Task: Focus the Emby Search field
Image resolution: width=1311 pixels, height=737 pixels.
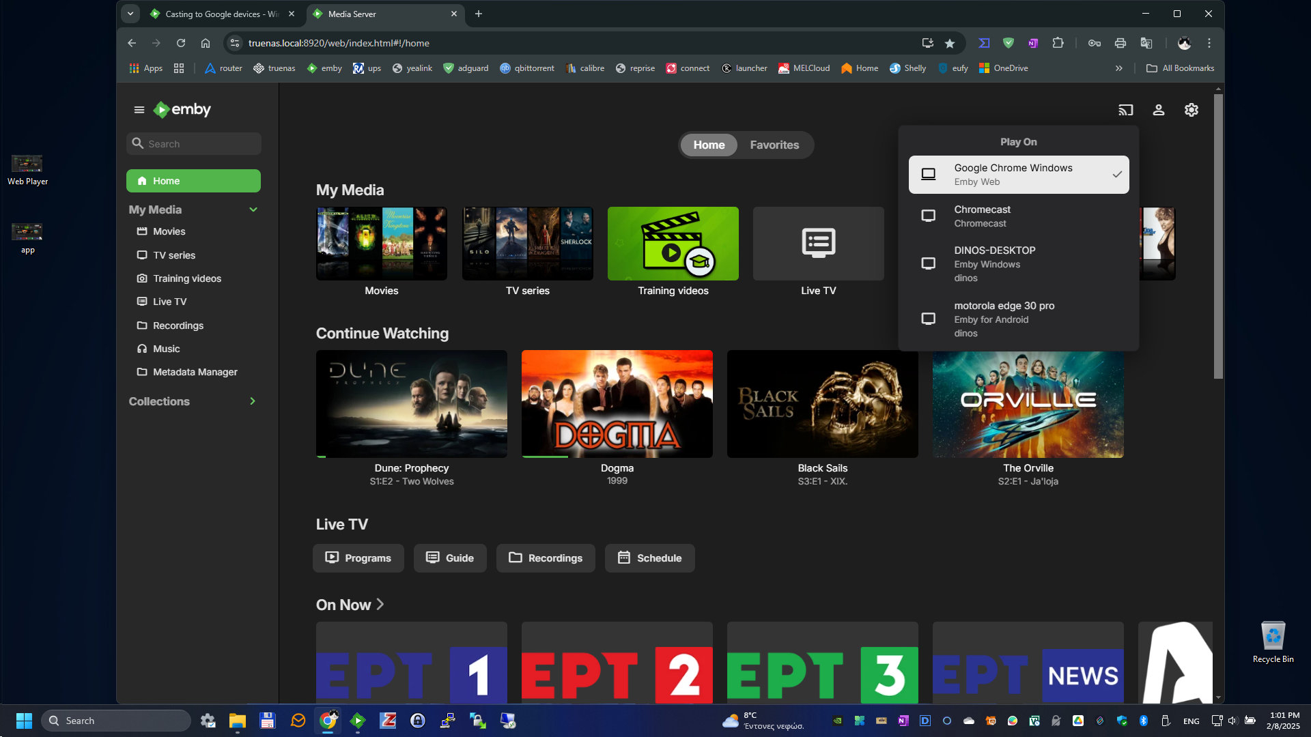Action: pyautogui.click(x=194, y=144)
